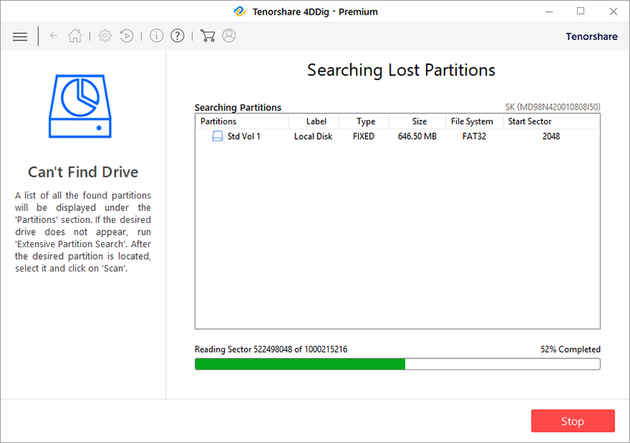This screenshot has height=443, width=630.
Task: Minimize the 4DDig window
Action: click(x=549, y=12)
